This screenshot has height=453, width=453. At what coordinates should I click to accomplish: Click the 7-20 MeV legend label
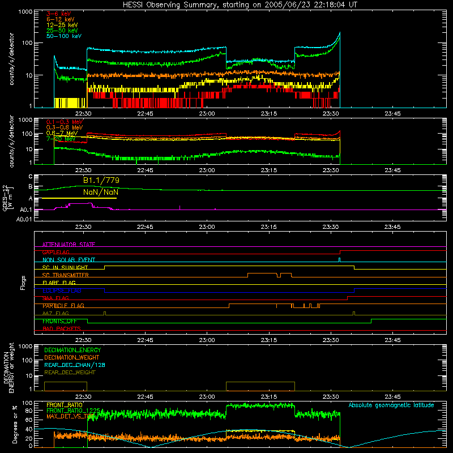pos(61,139)
